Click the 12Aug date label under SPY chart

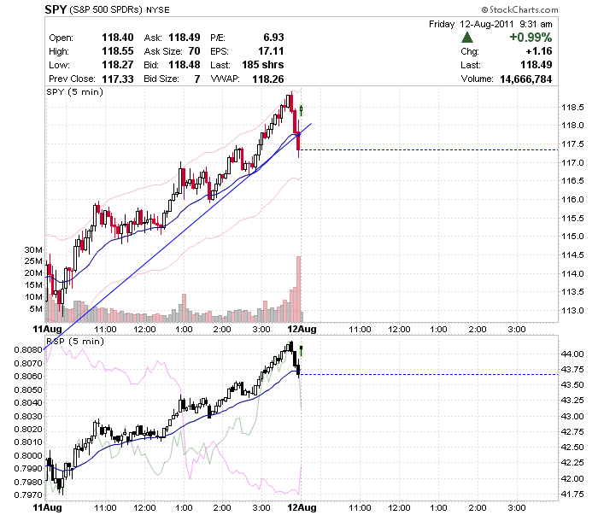click(302, 329)
